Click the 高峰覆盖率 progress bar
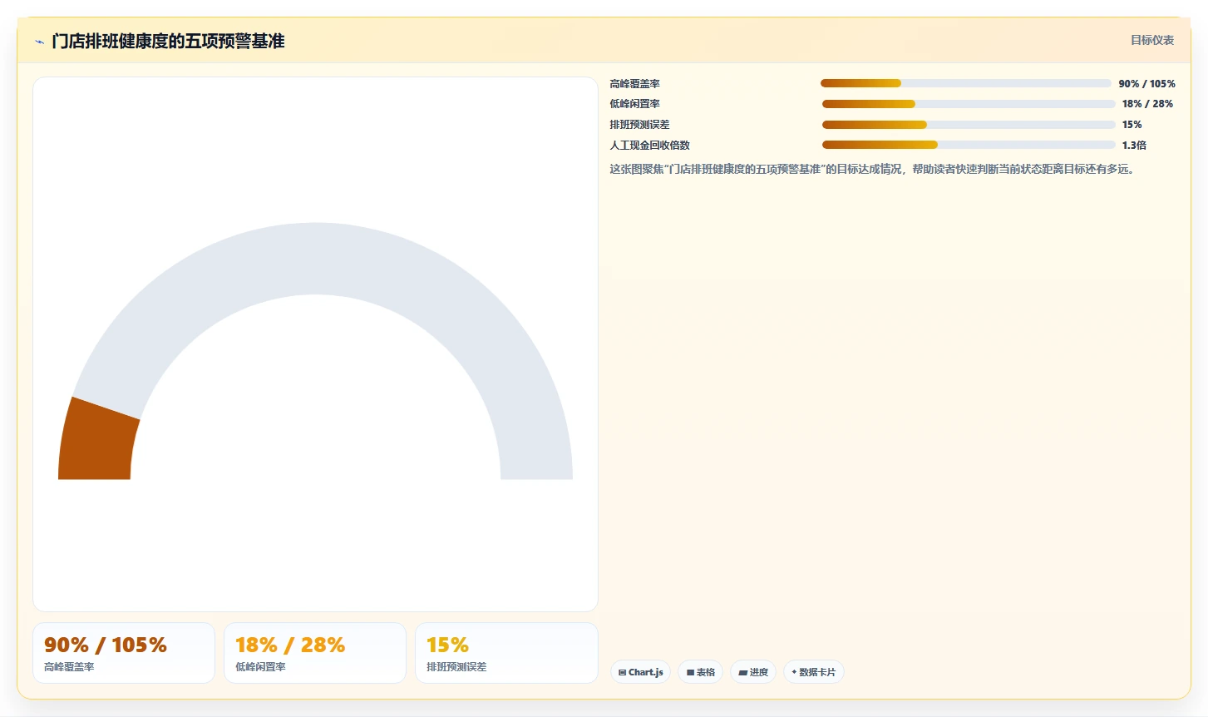The width and height of the screenshot is (1208, 717). pos(966,83)
